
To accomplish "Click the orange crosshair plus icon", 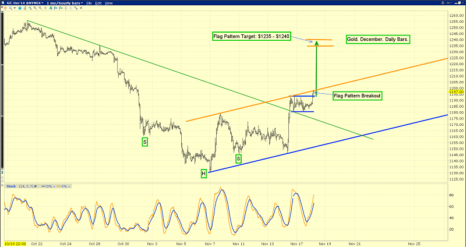I will point(45,8).
